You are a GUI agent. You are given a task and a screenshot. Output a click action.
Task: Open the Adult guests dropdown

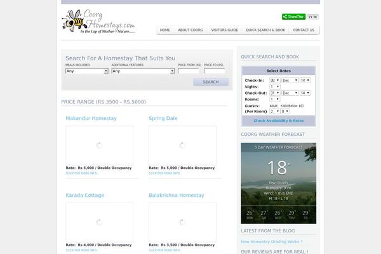pyautogui.click(x=274, y=111)
